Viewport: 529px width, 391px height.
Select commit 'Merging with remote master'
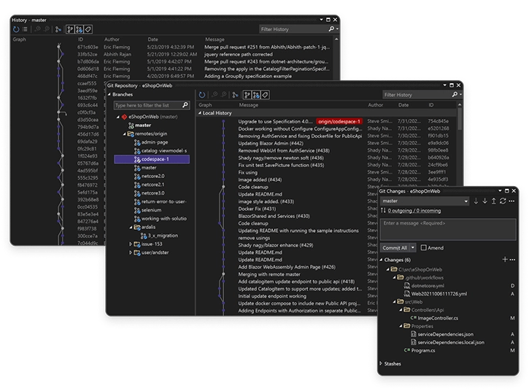(269, 274)
